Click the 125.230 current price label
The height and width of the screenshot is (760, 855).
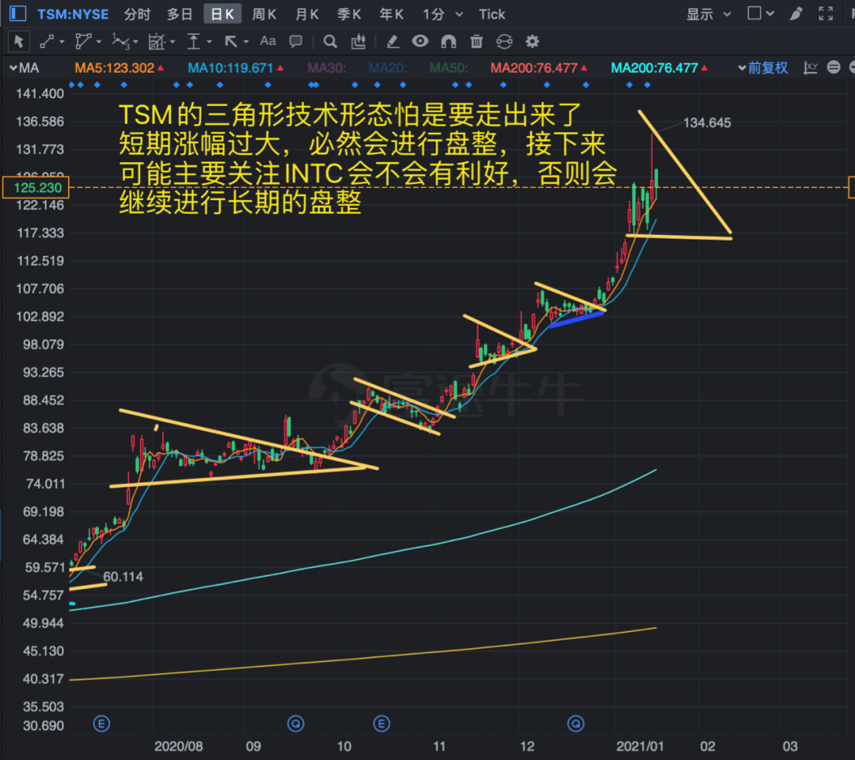36,188
